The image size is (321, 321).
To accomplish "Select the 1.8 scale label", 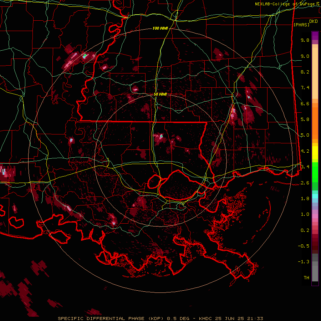I will [305, 199].
